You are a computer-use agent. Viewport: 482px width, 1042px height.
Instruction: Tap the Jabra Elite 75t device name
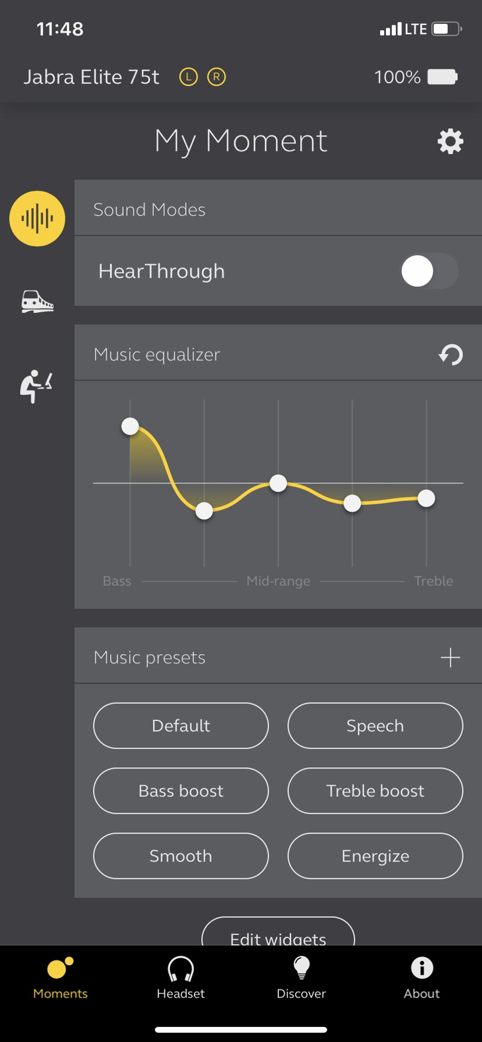[x=91, y=77]
